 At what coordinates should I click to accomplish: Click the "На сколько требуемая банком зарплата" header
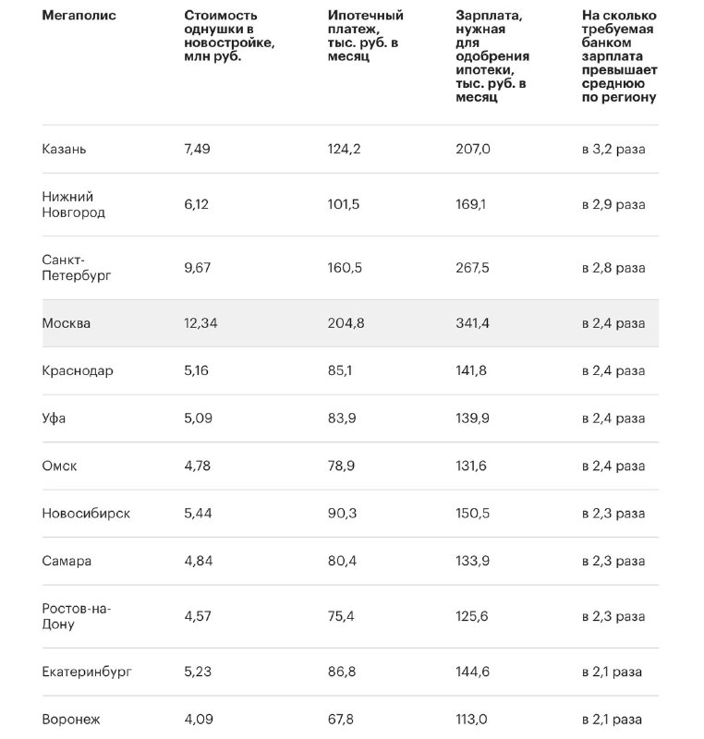pyautogui.click(x=619, y=56)
